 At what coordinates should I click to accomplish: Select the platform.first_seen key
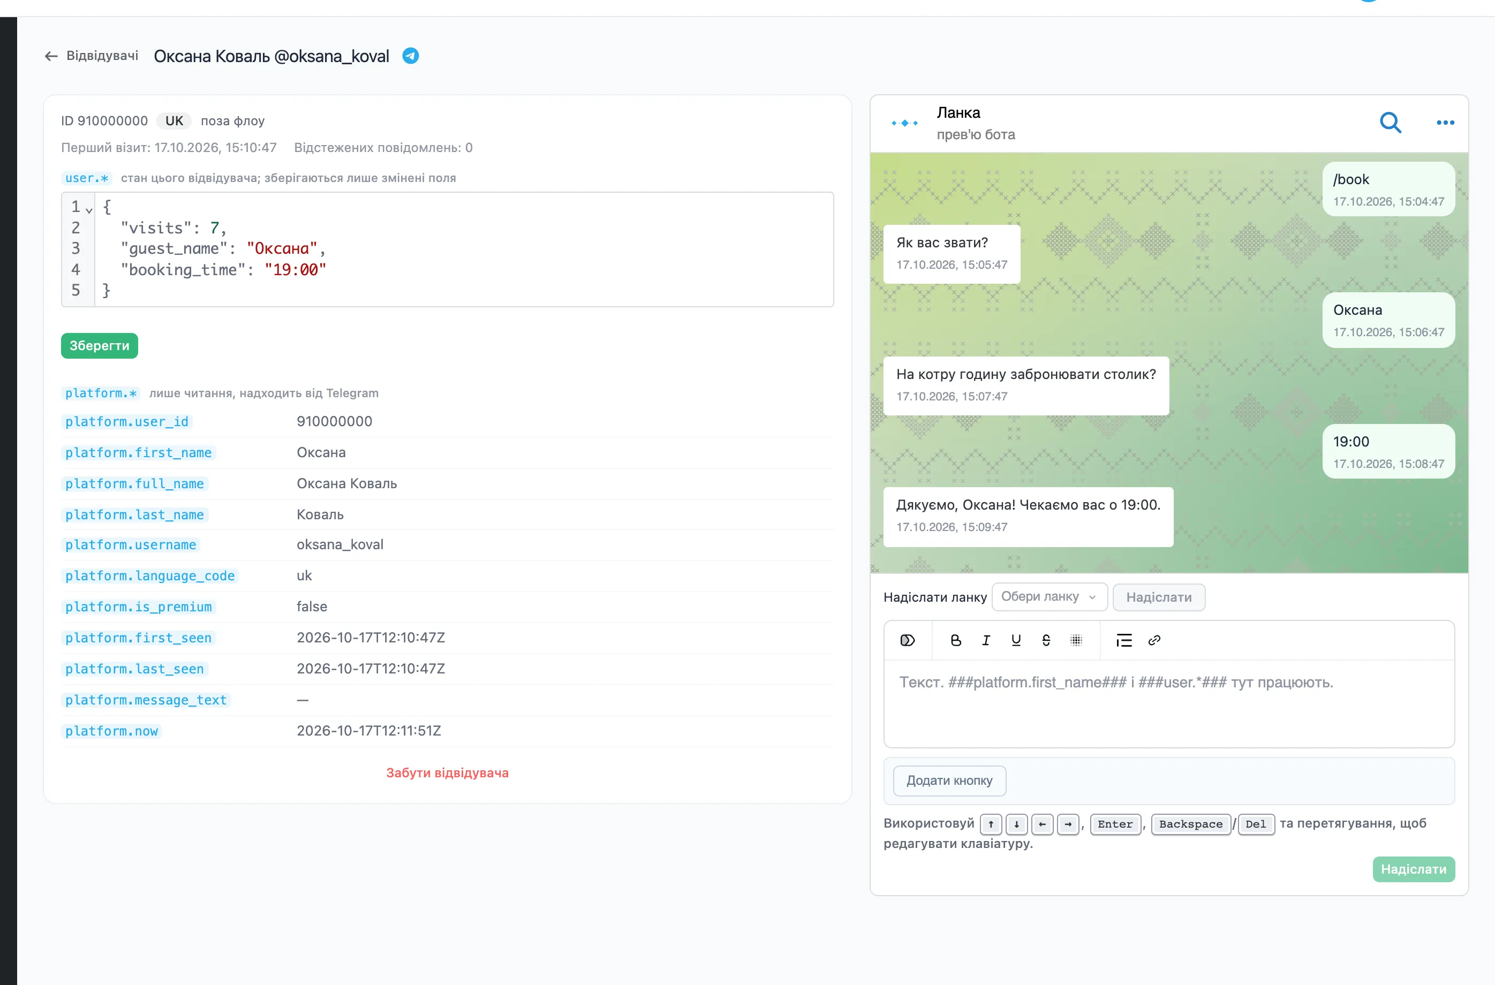(x=138, y=638)
